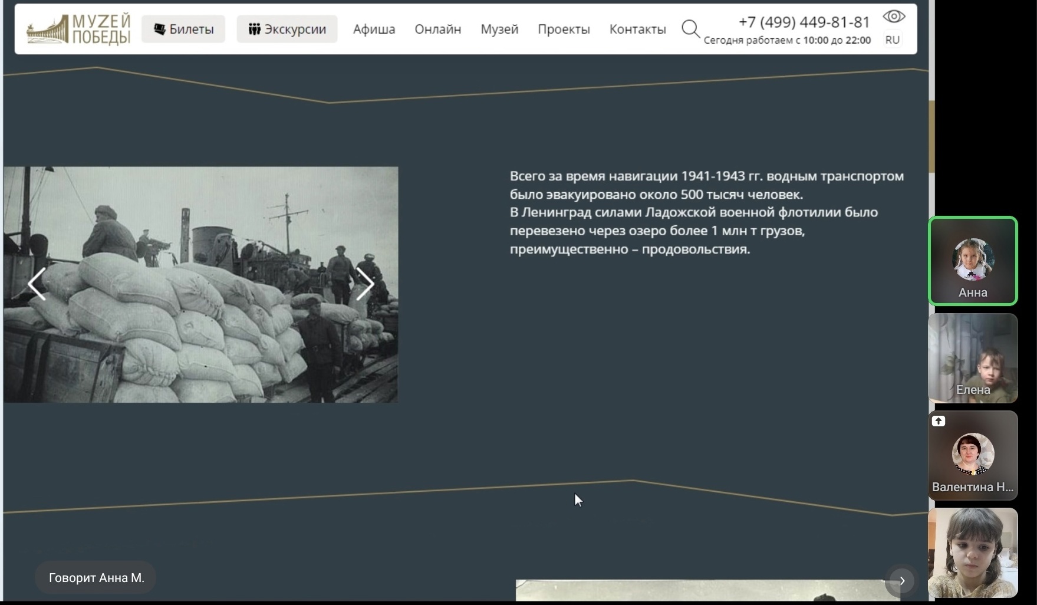Expand participants panel with round chevron button

click(x=901, y=581)
